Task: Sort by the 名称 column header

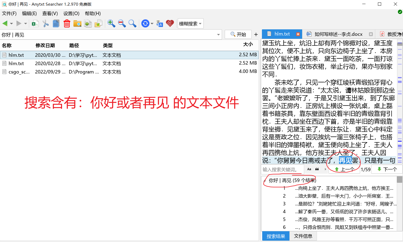Action: tap(7, 45)
